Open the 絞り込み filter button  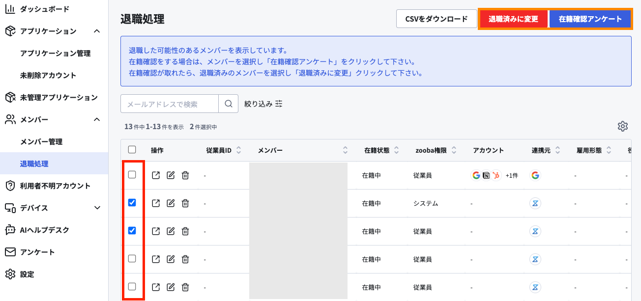click(263, 104)
